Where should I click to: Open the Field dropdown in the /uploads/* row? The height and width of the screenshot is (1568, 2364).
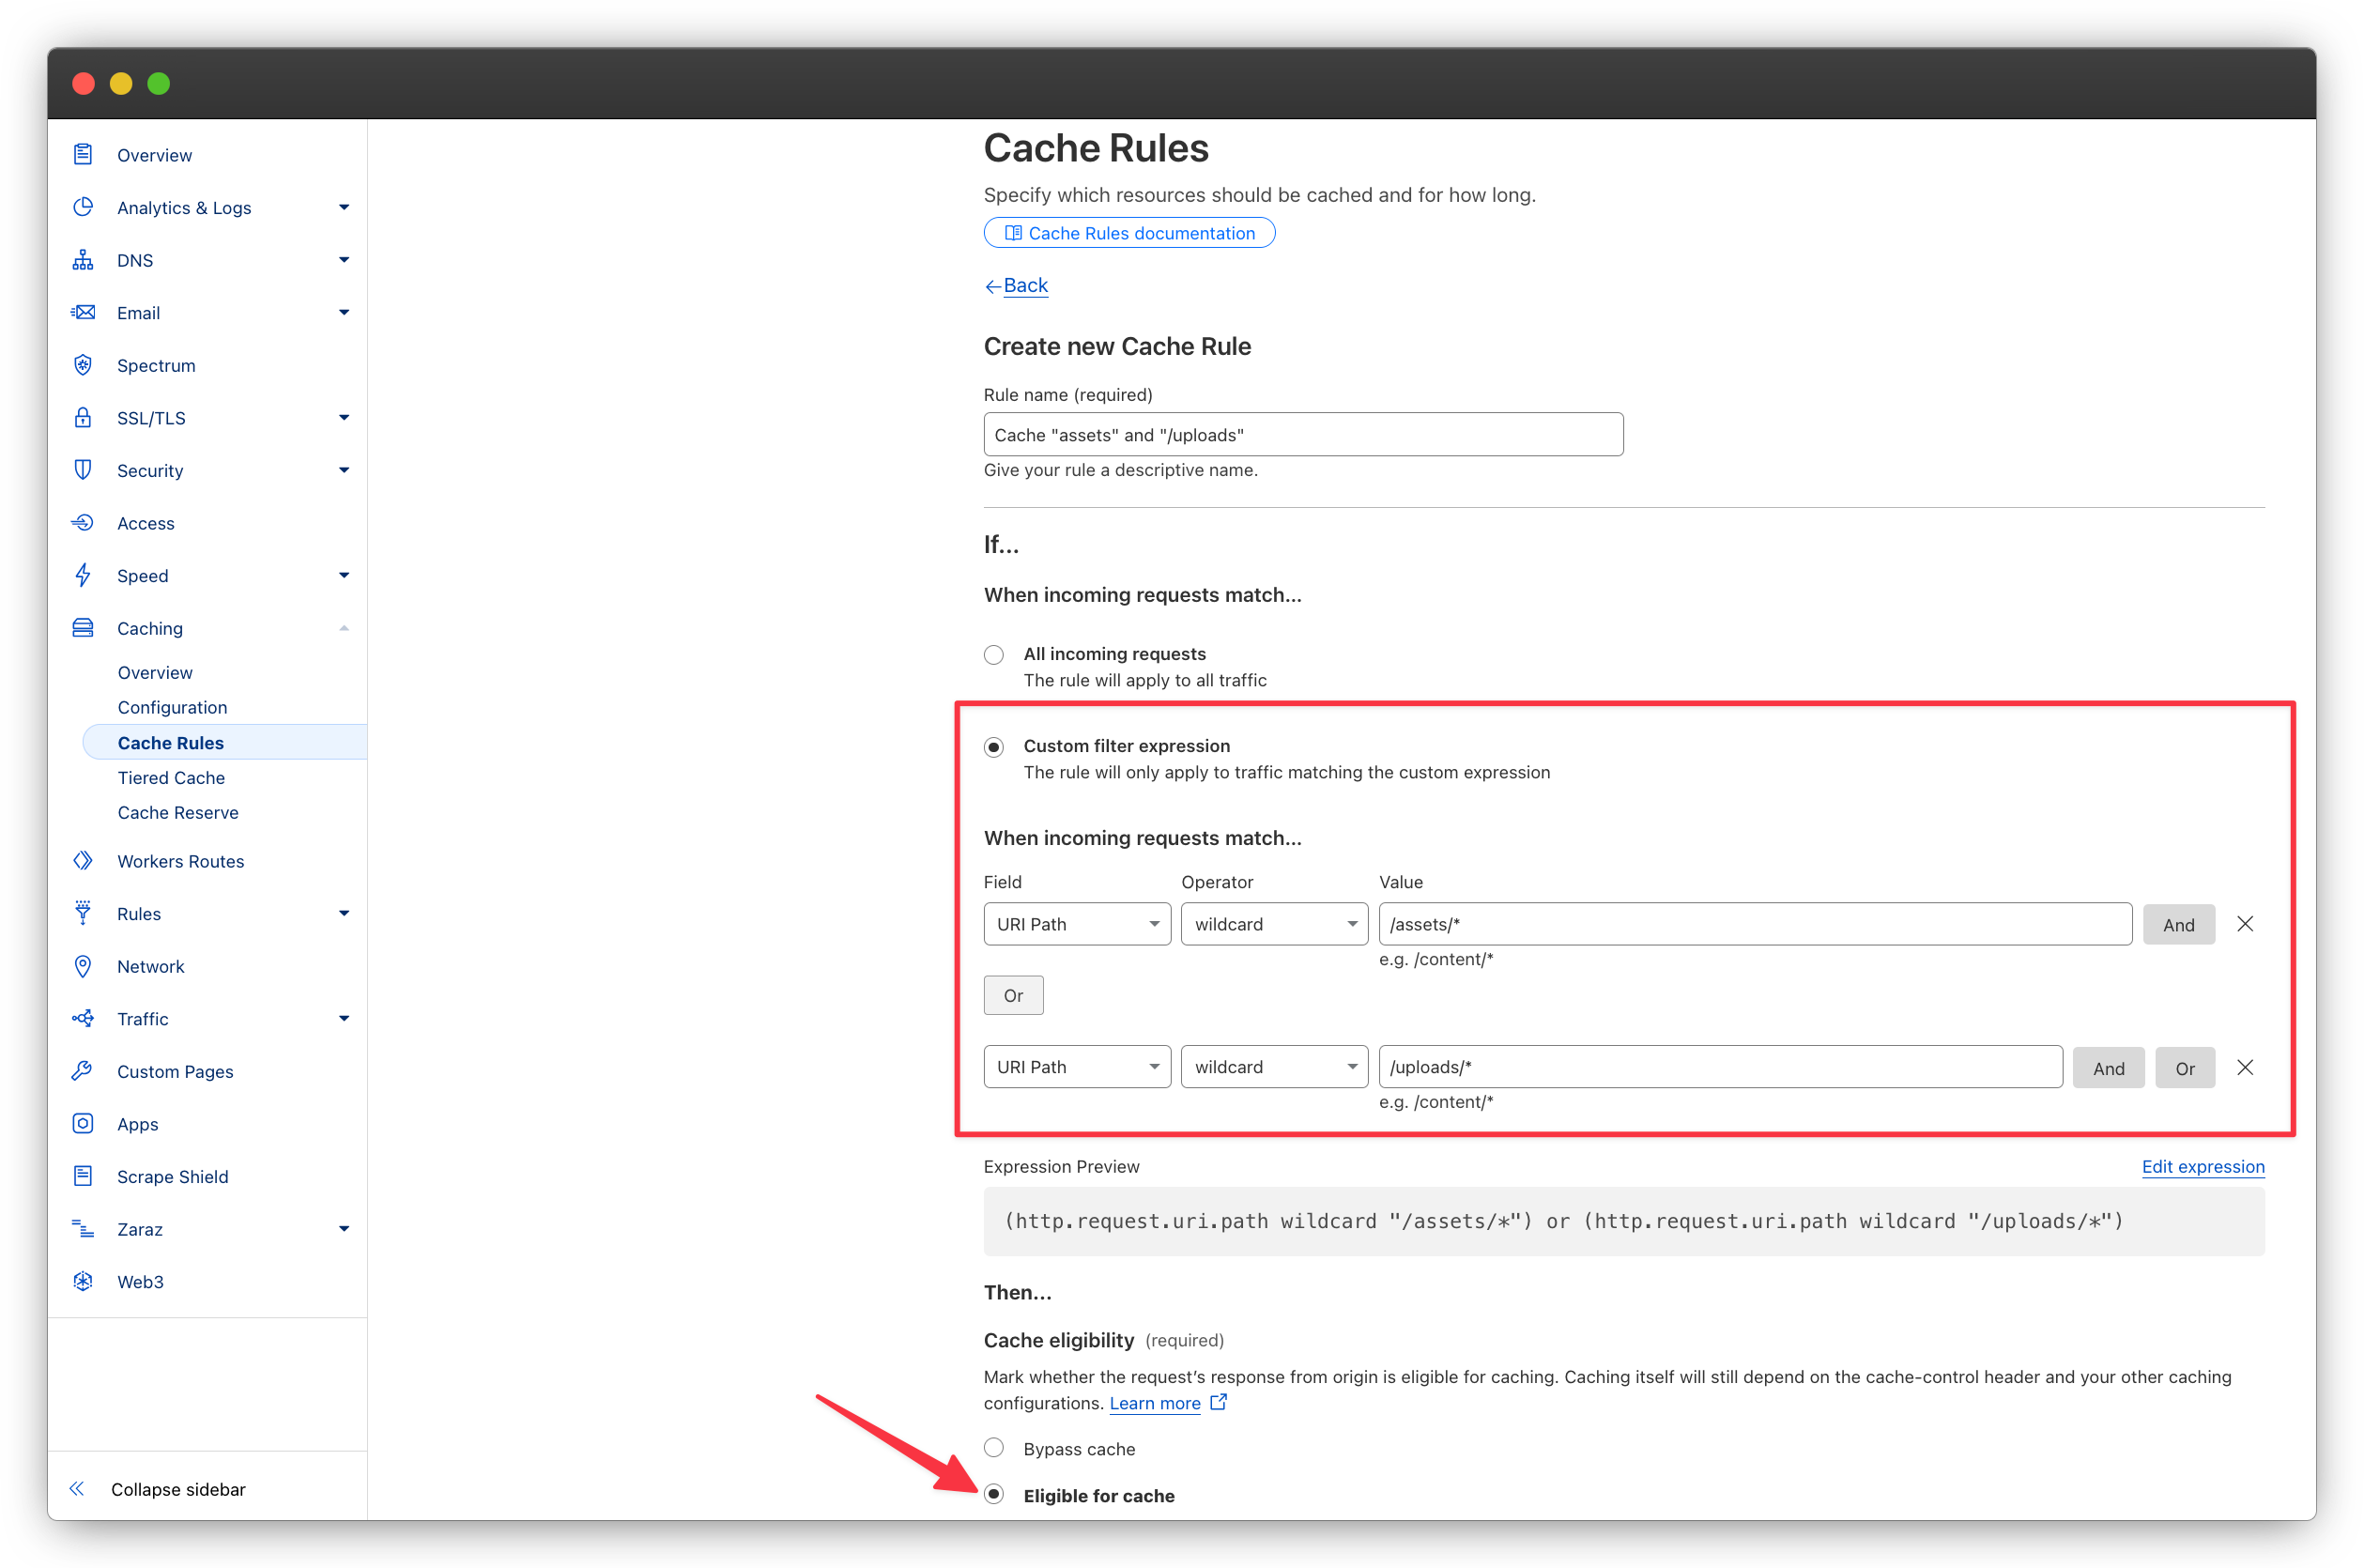pyautogui.click(x=1077, y=1067)
